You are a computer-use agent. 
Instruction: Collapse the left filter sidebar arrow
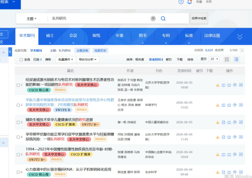click(10, 52)
